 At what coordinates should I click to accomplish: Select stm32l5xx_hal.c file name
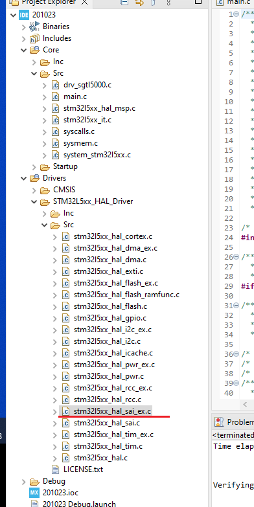coord(100,458)
